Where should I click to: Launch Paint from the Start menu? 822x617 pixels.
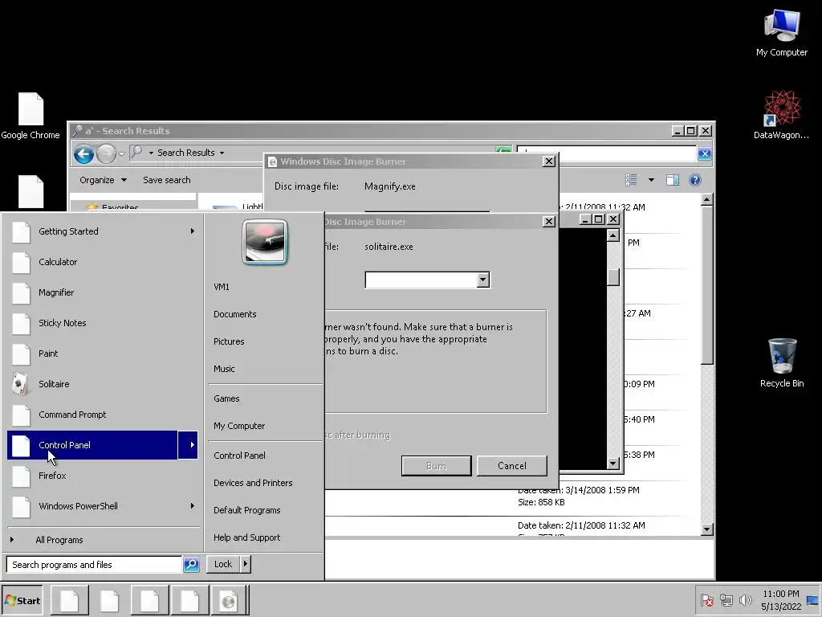click(x=103, y=353)
